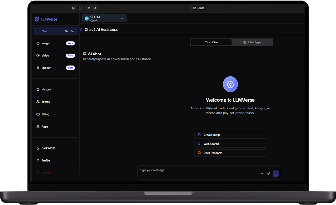
Task: Click the text 'General purpose AI conversation and assistance'
Action: 117,59
